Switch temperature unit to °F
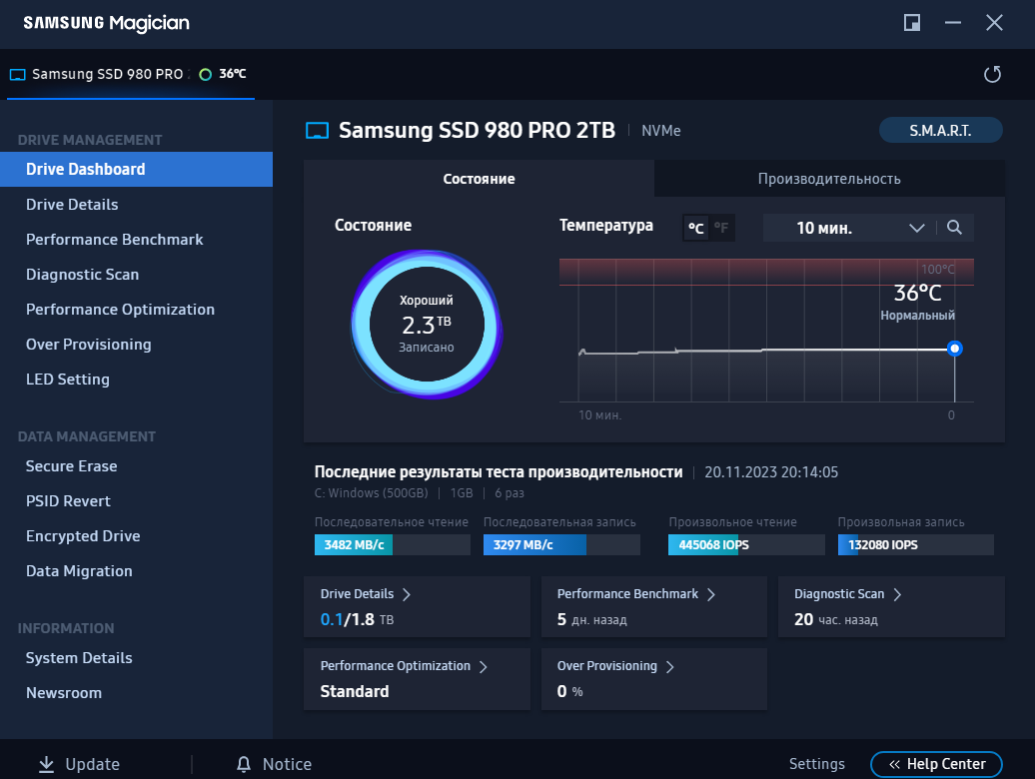Viewport: 1035px width, 779px height. pyautogui.click(x=721, y=229)
